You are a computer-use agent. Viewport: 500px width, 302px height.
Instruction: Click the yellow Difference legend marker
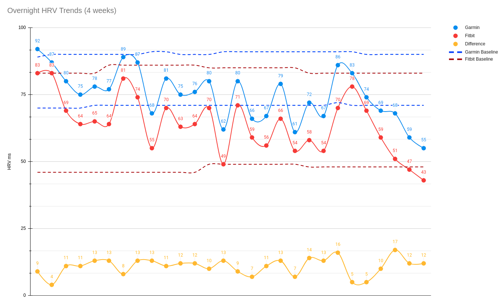[x=455, y=44]
